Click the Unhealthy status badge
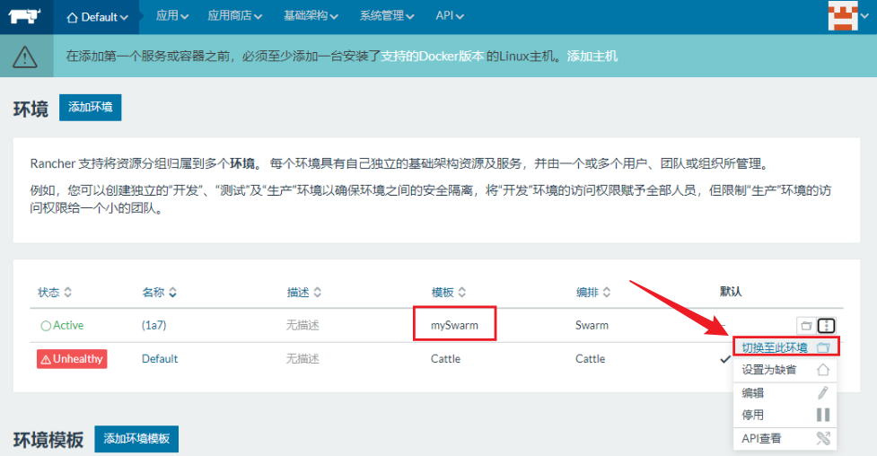 click(x=72, y=359)
